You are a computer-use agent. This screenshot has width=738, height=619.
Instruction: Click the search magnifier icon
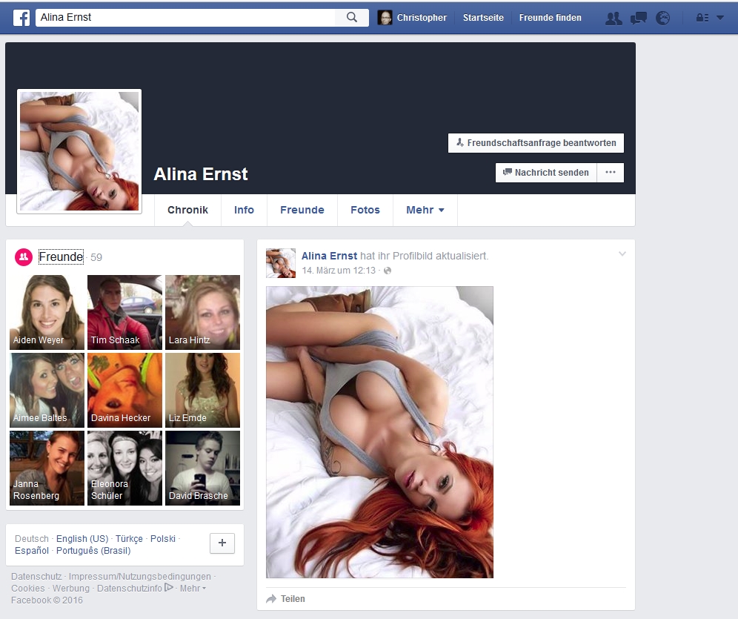352,17
